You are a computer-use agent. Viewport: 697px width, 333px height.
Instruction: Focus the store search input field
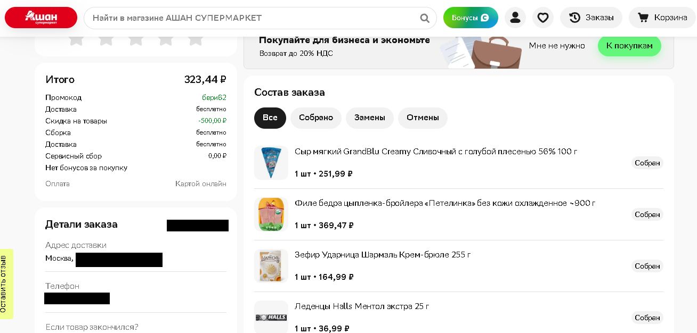click(250, 18)
